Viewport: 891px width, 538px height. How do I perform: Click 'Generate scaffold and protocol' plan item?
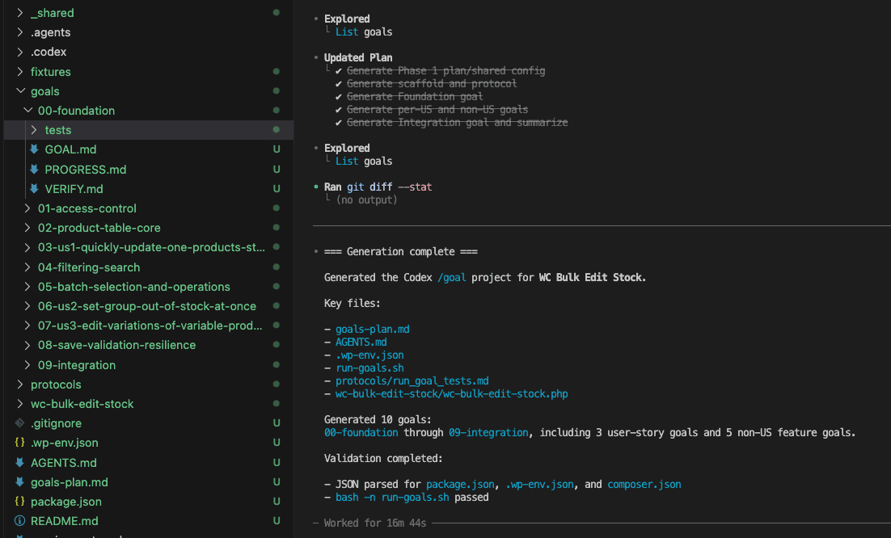pyautogui.click(x=432, y=83)
